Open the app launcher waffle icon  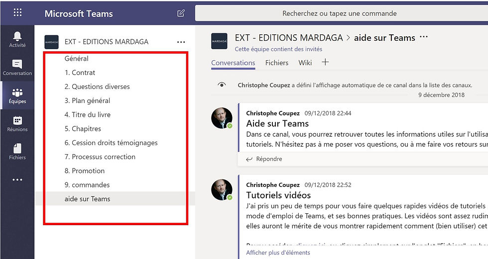tap(18, 12)
